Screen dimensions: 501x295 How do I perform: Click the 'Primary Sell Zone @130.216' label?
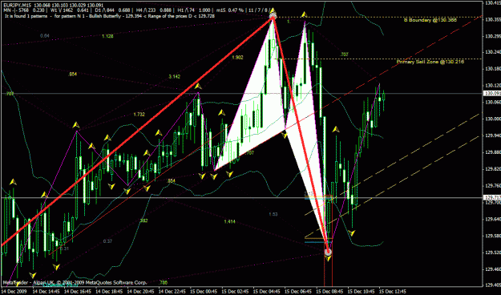[430, 62]
